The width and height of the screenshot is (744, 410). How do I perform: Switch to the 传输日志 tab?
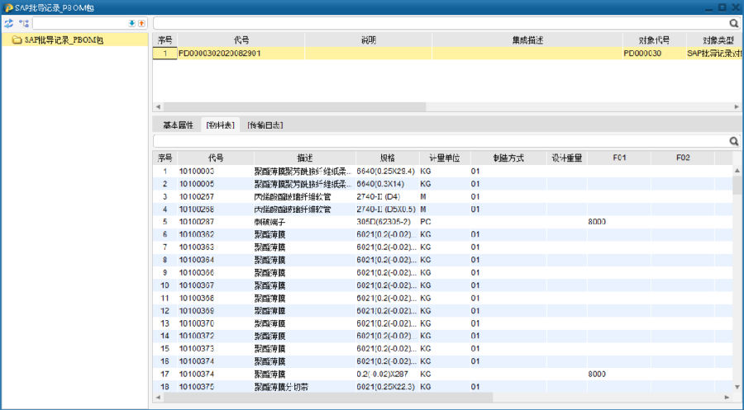(x=265, y=125)
